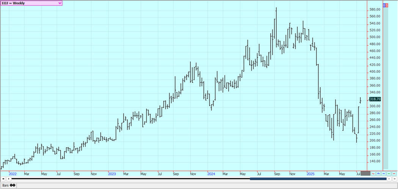Screen dimensions: 398x189
Task: Click the 318.70 current price label
Action: 375,99
